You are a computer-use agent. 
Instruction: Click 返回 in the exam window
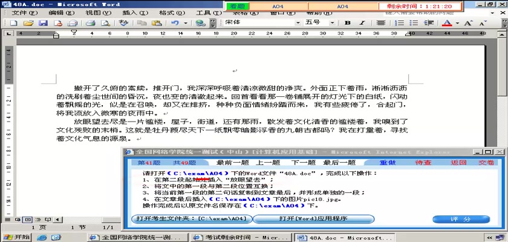(458, 163)
